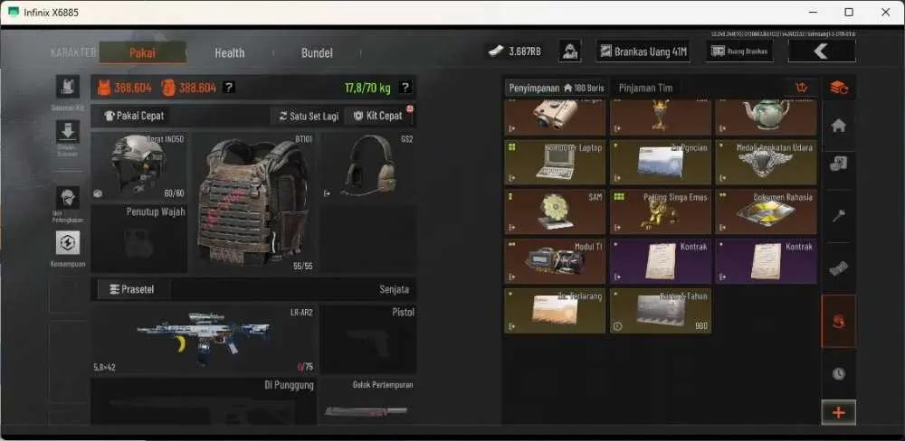Click the Senjata label

(395, 289)
